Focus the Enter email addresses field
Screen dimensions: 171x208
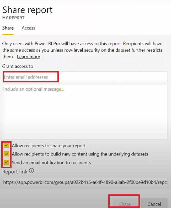85,77
